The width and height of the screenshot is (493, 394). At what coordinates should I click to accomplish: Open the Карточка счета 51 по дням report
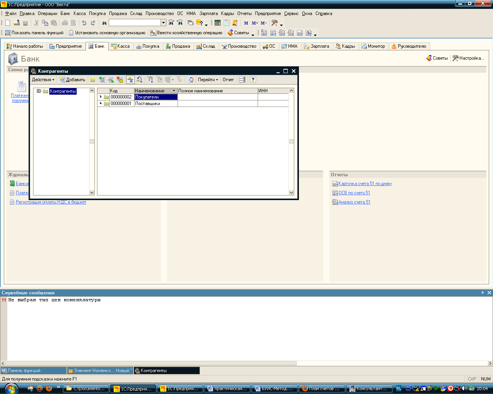365,184
